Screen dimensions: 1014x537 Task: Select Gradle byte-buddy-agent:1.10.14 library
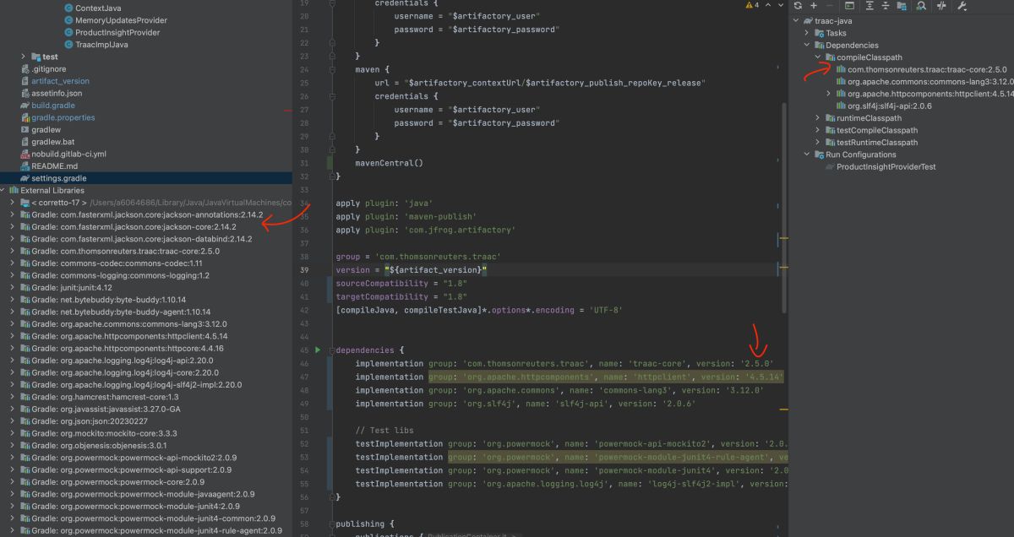click(121, 312)
